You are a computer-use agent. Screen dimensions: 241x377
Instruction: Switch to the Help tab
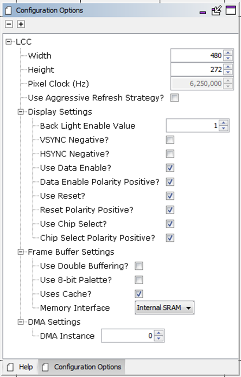click(20, 367)
